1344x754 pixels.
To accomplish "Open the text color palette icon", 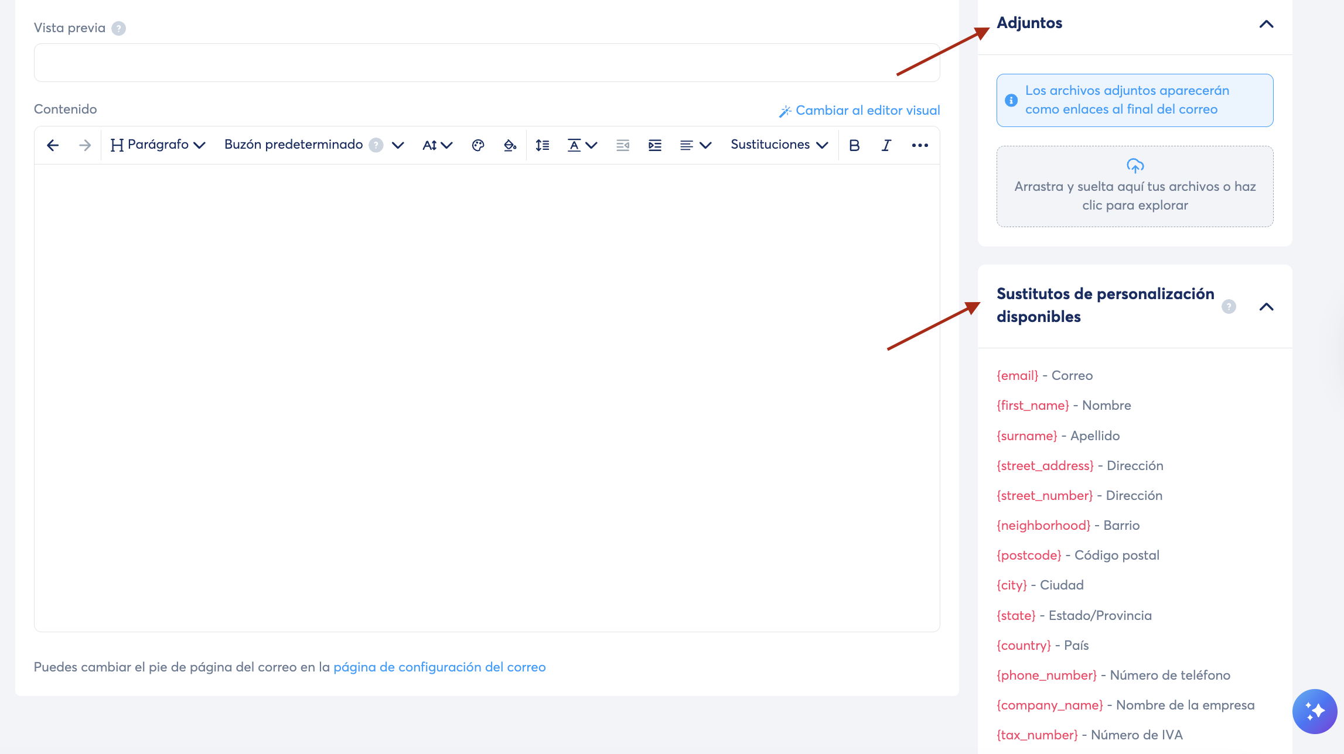I will click(478, 145).
